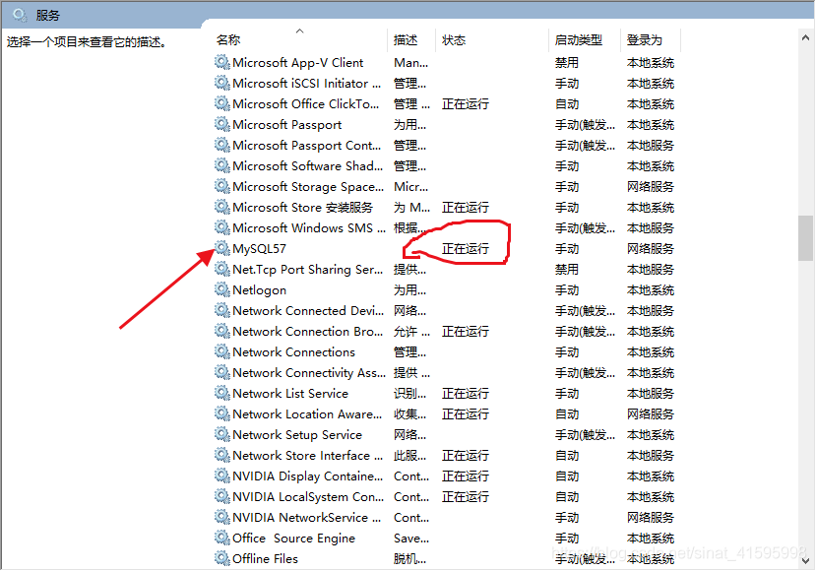
Task: Select the Office Source Engine name
Action: click(293, 539)
